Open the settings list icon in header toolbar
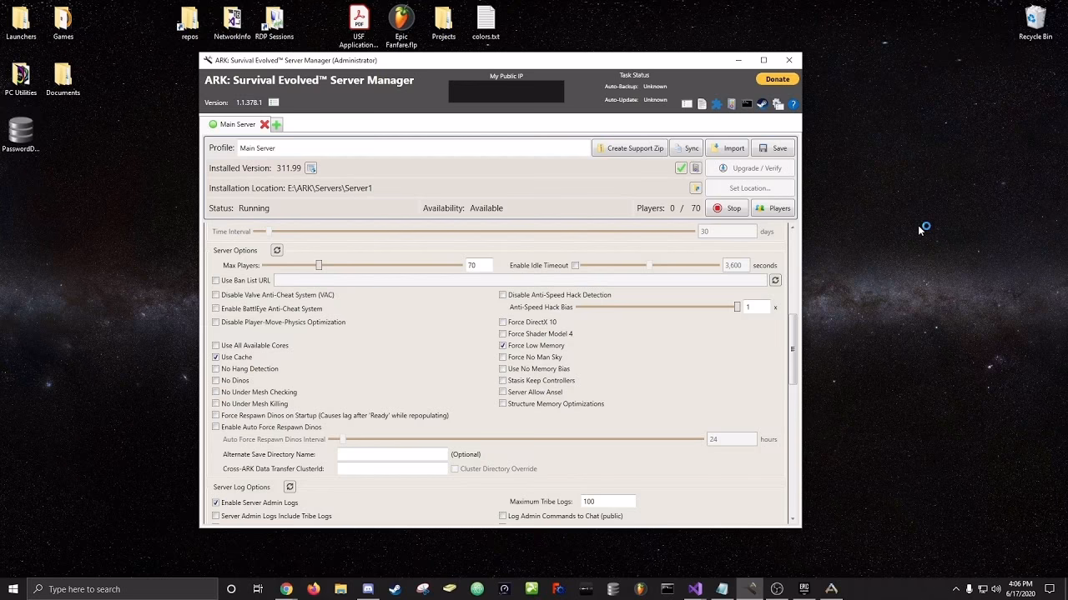Image resolution: width=1068 pixels, height=600 pixels. click(x=687, y=104)
